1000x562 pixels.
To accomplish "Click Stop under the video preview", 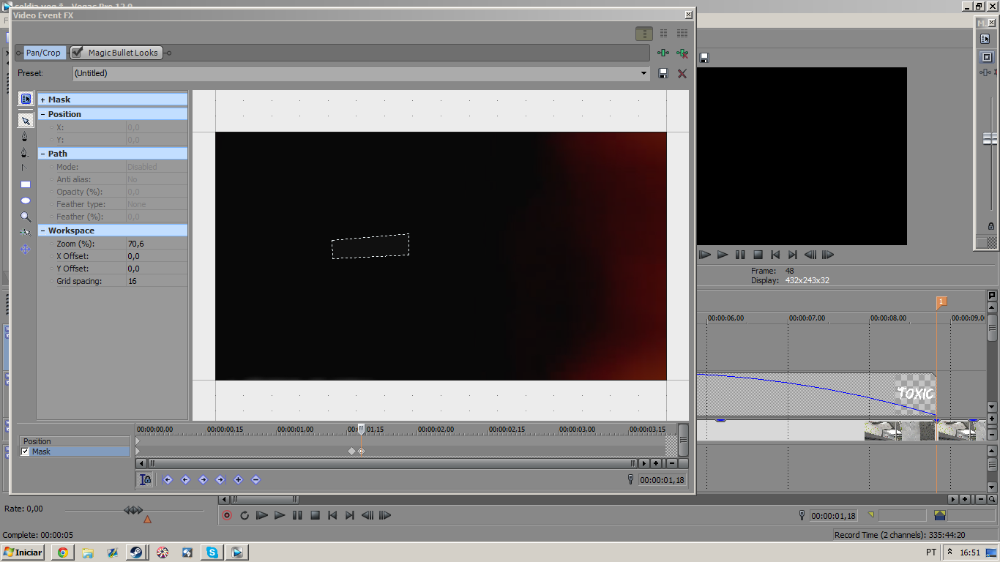I will 758,255.
